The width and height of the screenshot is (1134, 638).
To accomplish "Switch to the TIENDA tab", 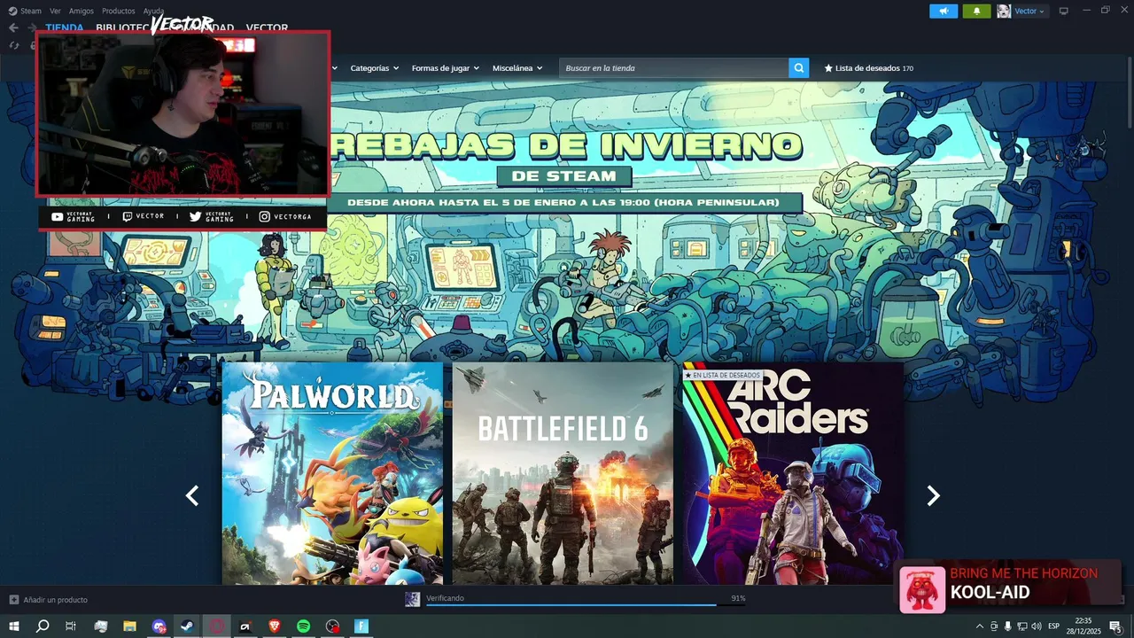I will [65, 28].
